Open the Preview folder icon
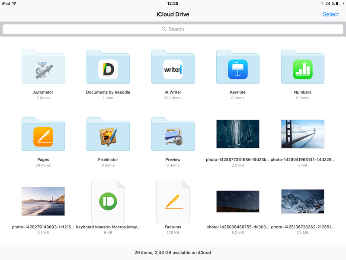346x260 pixels. point(173,134)
